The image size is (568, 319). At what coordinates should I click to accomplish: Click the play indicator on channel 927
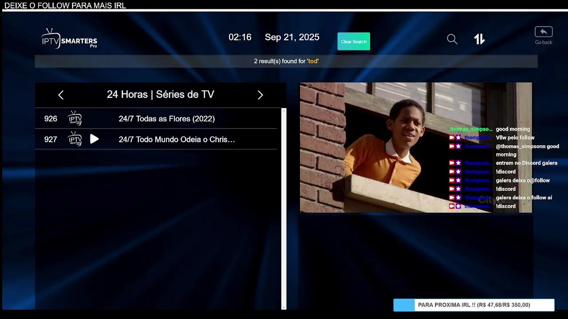point(94,139)
